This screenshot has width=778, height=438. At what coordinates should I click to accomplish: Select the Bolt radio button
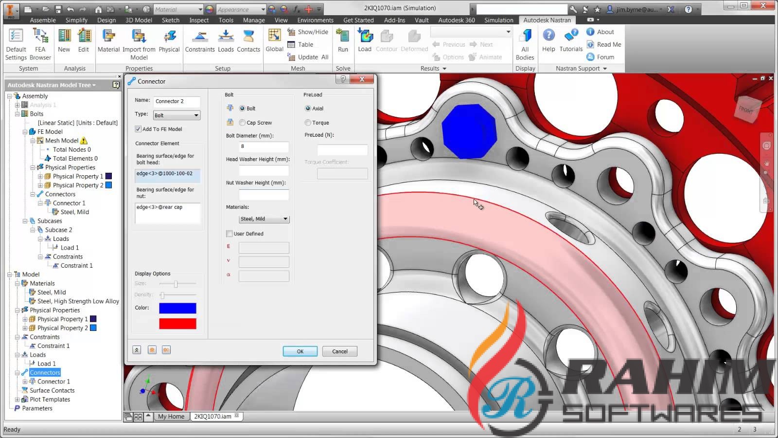pos(242,109)
